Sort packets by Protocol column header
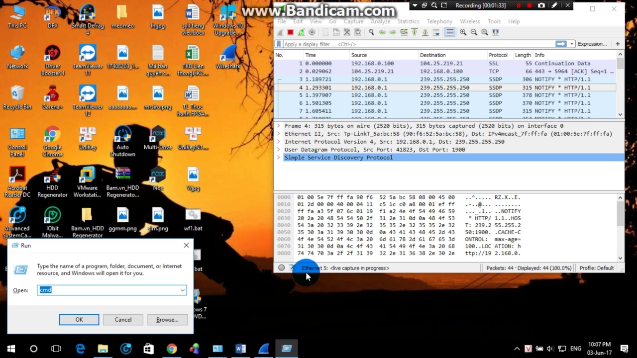Screen dimensions: 637x358 coord(499,55)
